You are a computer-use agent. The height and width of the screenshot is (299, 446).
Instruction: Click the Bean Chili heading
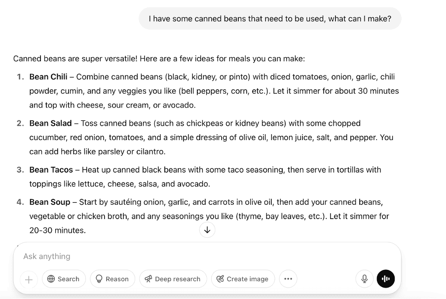[x=48, y=77]
